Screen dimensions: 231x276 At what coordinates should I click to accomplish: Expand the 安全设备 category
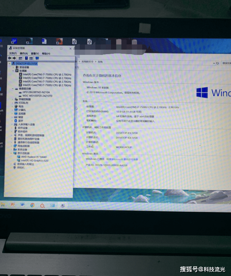coord(13,67)
